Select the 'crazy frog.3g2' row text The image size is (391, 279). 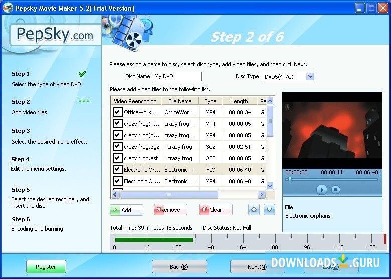pyautogui.click(x=142, y=147)
